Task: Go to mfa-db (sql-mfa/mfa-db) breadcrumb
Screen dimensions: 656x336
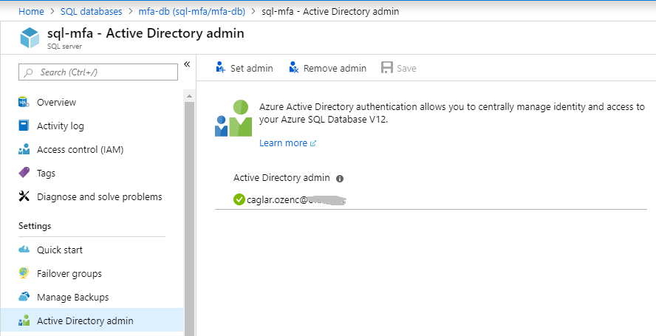Action: point(192,11)
